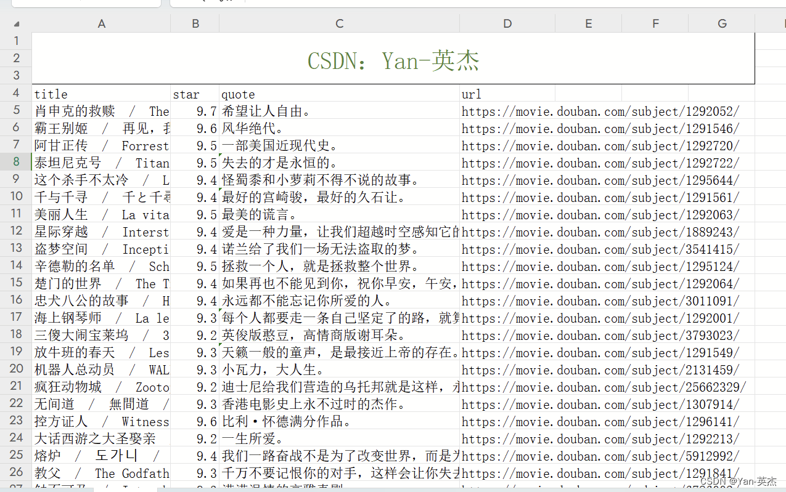The image size is (786, 492).
Task: Open the douban URL ending 1889243/
Action: coord(600,232)
